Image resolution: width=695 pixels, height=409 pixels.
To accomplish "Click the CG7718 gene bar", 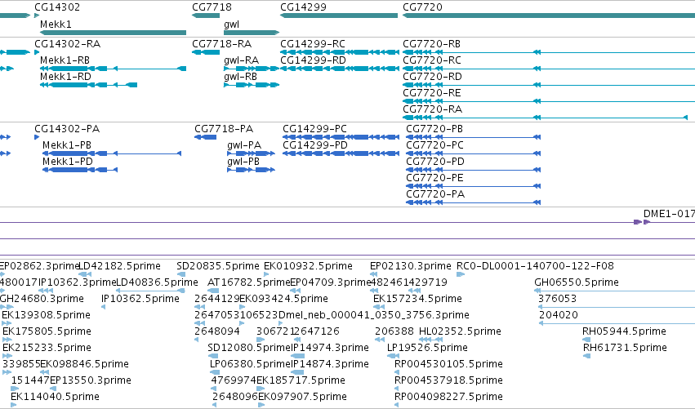I will (206, 16).
